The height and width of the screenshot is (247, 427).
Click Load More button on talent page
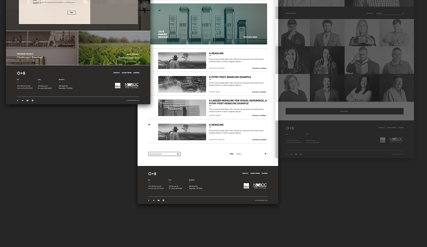[x=345, y=111]
